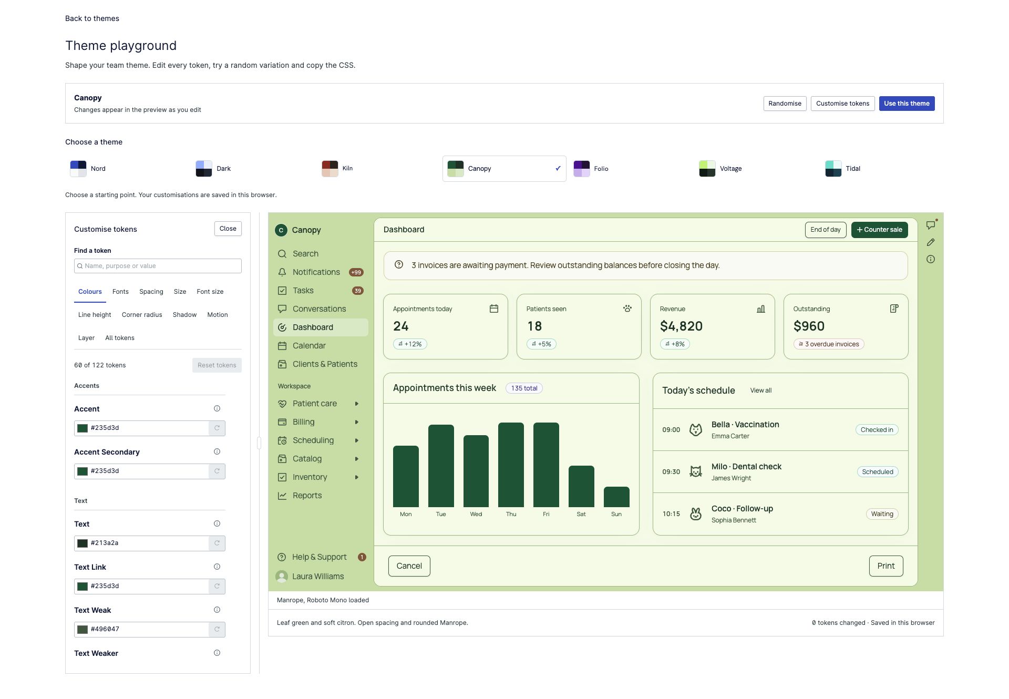Click the Accent colour swatch
This screenshot has height=699, width=1009.
point(83,428)
